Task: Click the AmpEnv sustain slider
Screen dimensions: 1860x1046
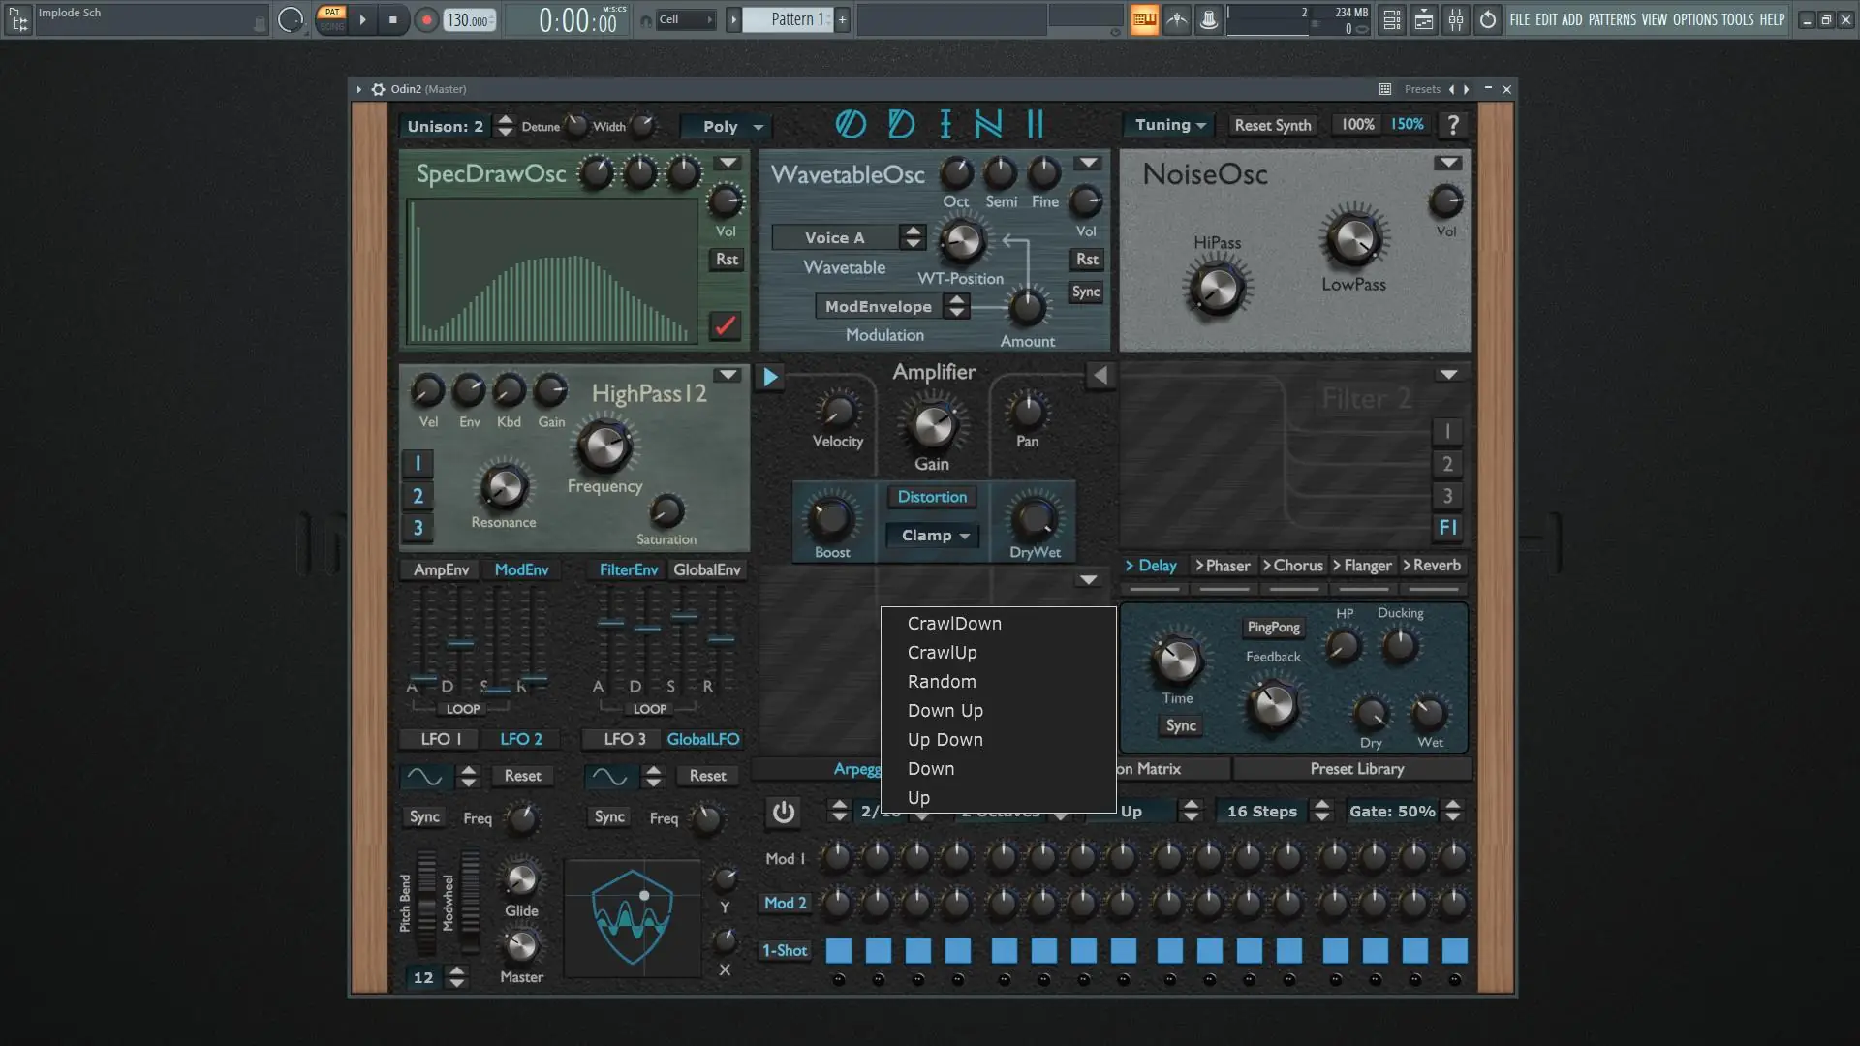Action: [496, 689]
